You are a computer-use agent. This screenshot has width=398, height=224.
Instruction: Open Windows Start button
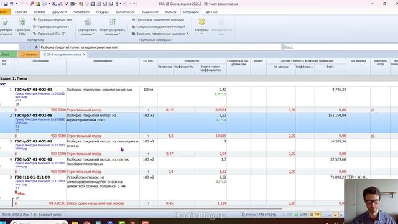(4, 222)
